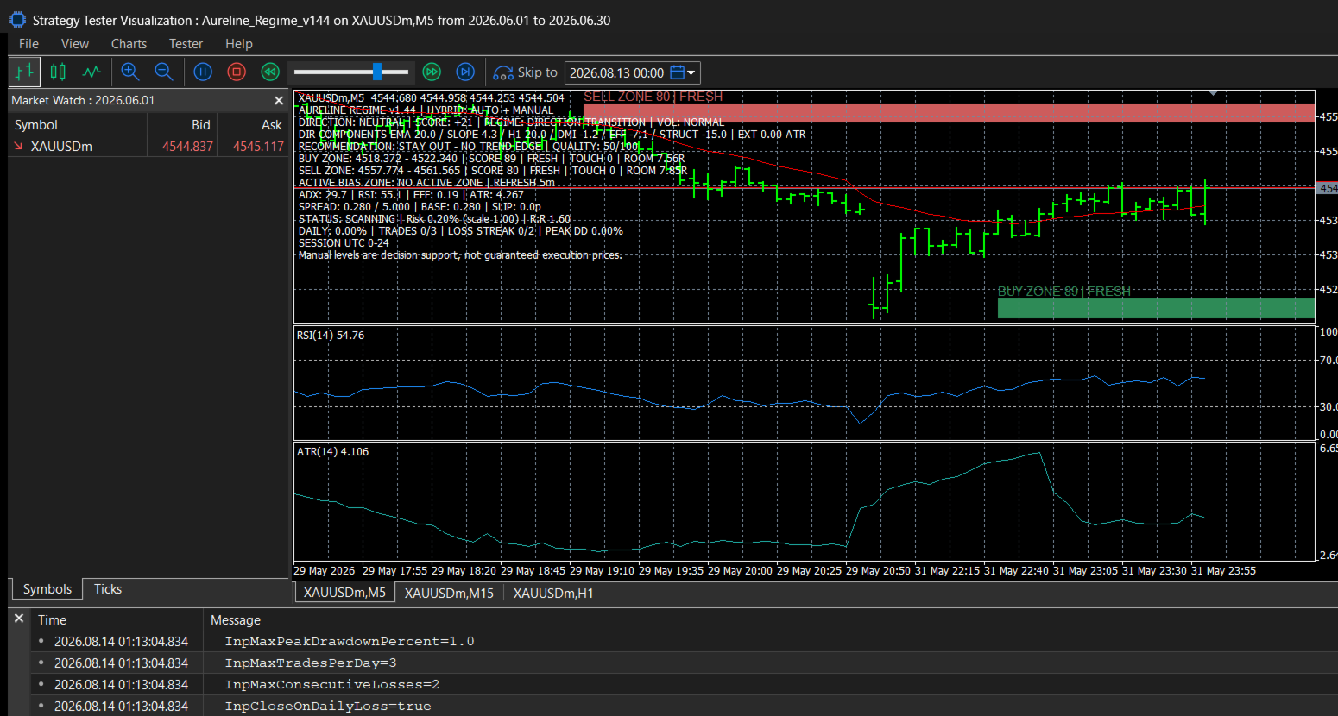The width and height of the screenshot is (1338, 716).
Task: Click the 31 May 23:55 time axis label
Action: click(1223, 571)
